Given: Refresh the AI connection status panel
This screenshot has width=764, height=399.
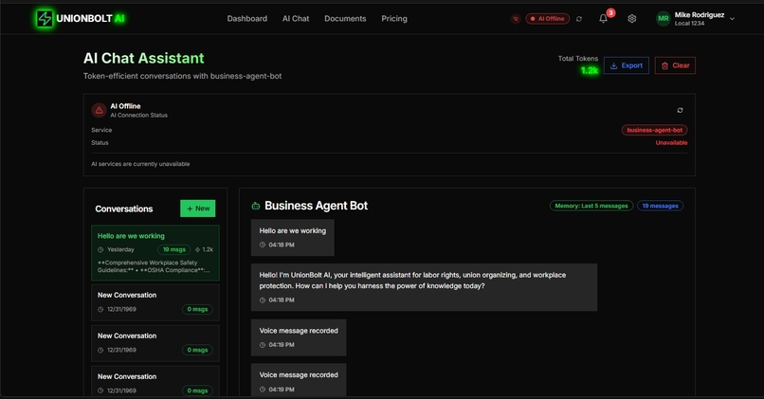Looking at the screenshot, I should tap(680, 110).
